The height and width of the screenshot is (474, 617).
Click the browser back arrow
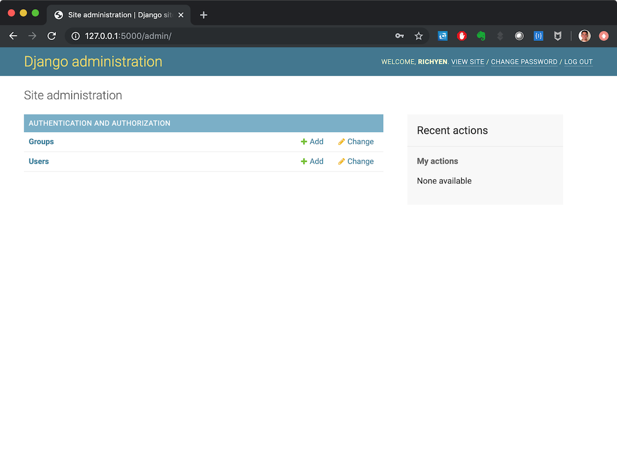[x=13, y=36]
